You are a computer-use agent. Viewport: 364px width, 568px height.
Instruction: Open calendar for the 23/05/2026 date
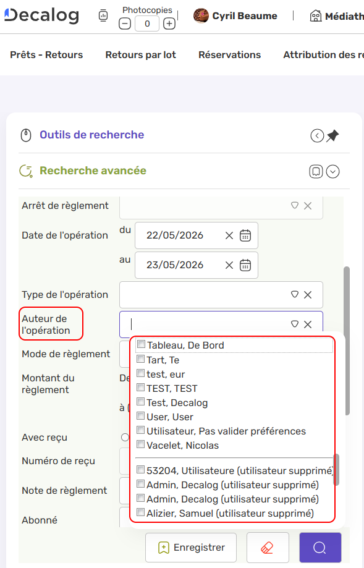click(x=245, y=265)
